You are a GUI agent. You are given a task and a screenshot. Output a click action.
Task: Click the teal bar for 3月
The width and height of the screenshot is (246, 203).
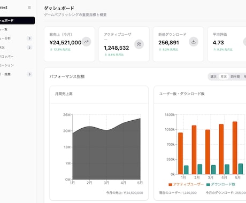click(x=213, y=170)
